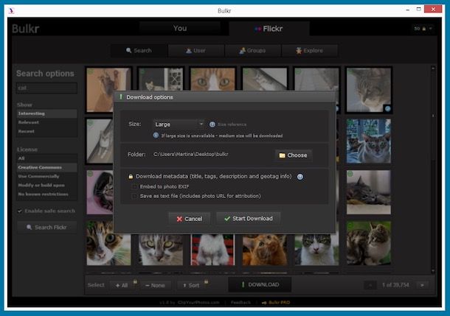This screenshot has width=450, height=316.
Task: Select Relevant under Show
Action: (x=46, y=122)
